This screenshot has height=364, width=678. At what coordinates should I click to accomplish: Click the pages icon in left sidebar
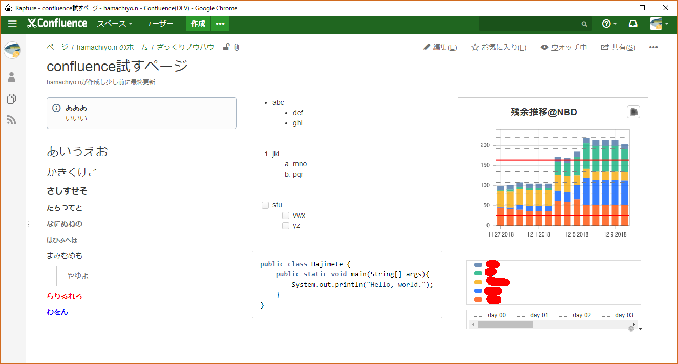12,99
